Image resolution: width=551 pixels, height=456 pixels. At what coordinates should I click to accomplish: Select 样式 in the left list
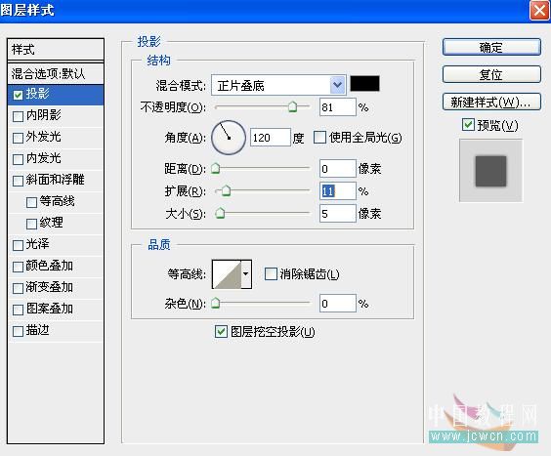[56, 50]
